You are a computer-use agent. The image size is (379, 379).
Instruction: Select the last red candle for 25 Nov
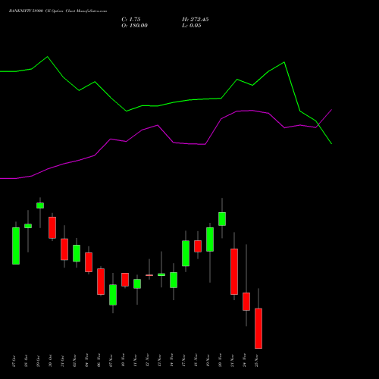(258, 328)
